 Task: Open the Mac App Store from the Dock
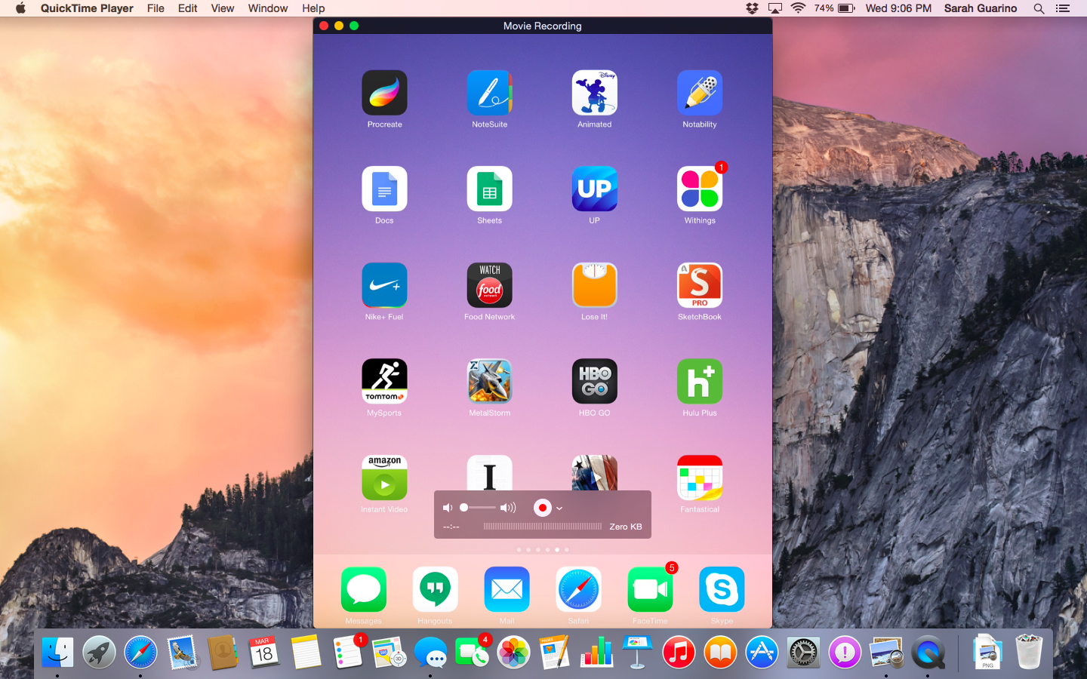(x=762, y=652)
